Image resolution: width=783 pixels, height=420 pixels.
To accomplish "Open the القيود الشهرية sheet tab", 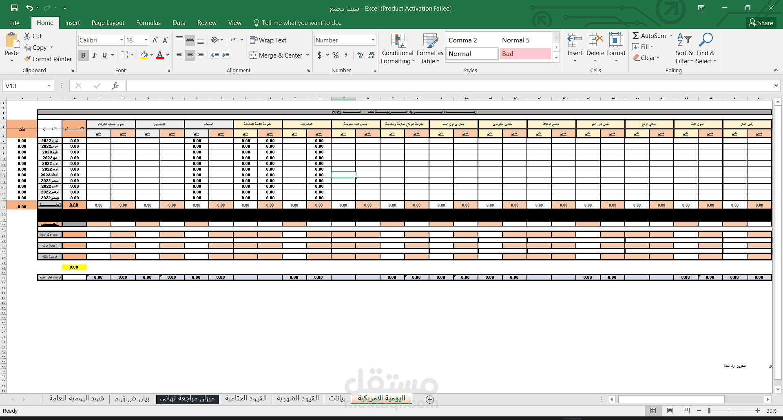I will (297, 398).
